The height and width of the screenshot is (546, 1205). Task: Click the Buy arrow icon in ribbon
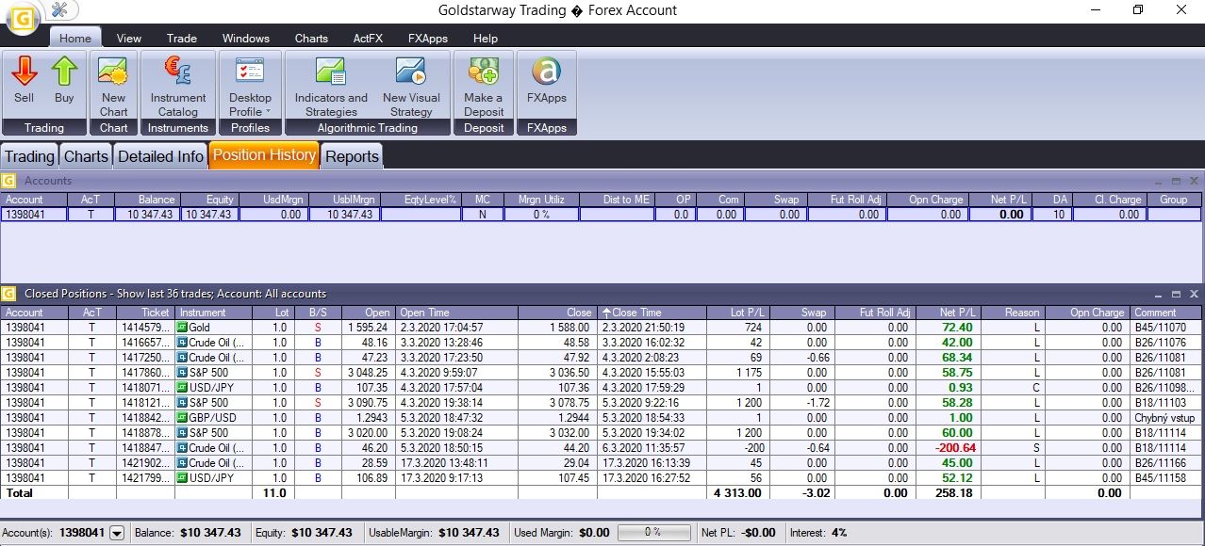[64, 72]
